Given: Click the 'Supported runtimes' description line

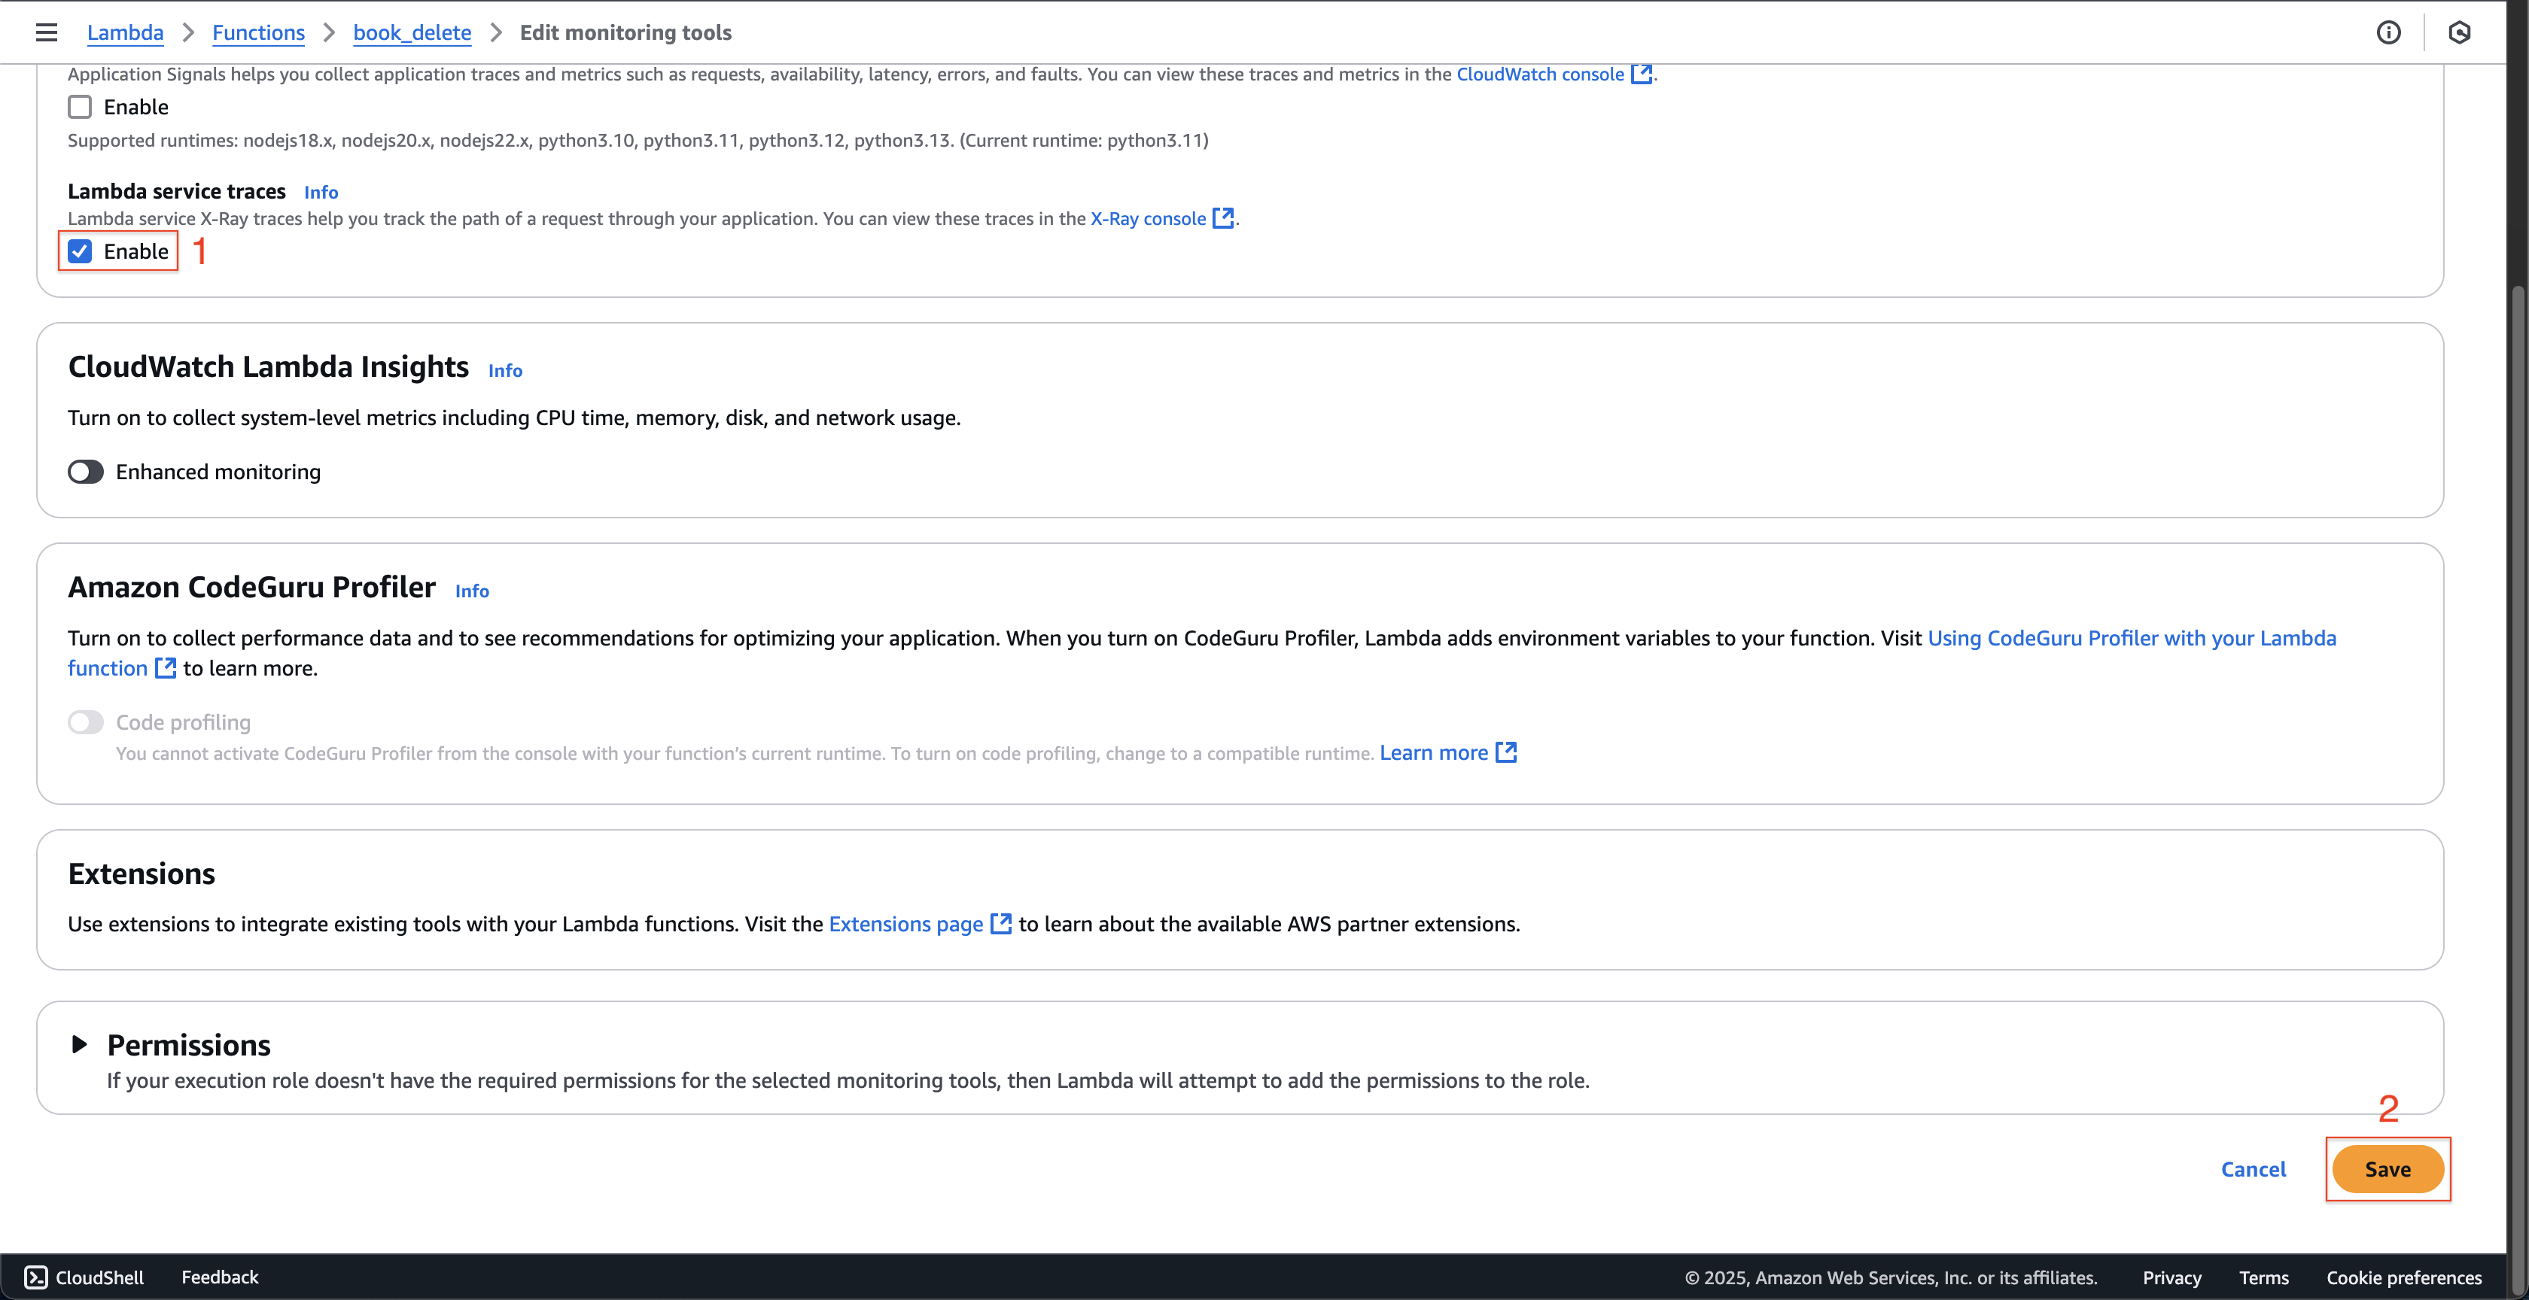Looking at the screenshot, I should 638,140.
